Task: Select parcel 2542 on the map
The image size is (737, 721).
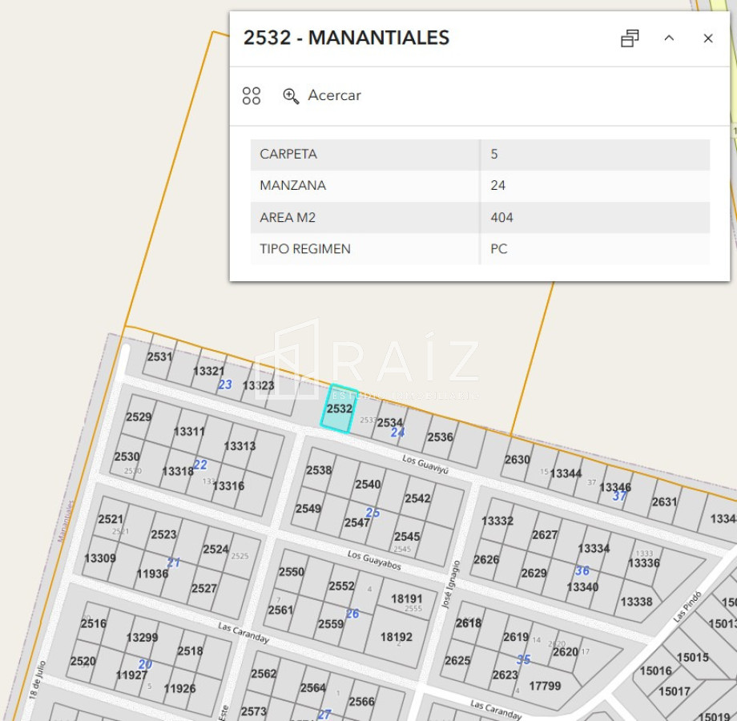Action: 417,498
